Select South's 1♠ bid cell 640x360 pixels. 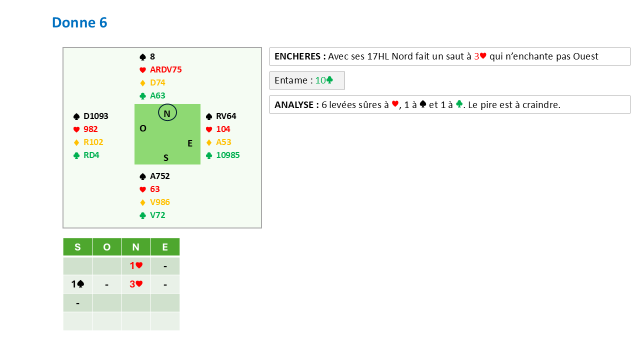[x=77, y=284]
